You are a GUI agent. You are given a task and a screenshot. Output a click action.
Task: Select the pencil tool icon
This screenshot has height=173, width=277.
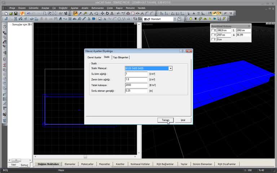point(80,13)
